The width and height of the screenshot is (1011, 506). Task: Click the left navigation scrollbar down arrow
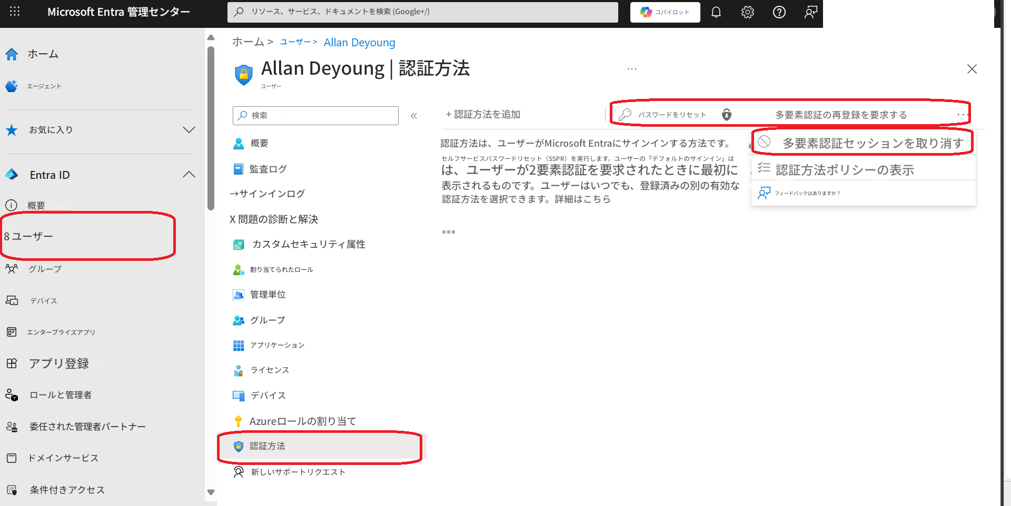pos(211,492)
